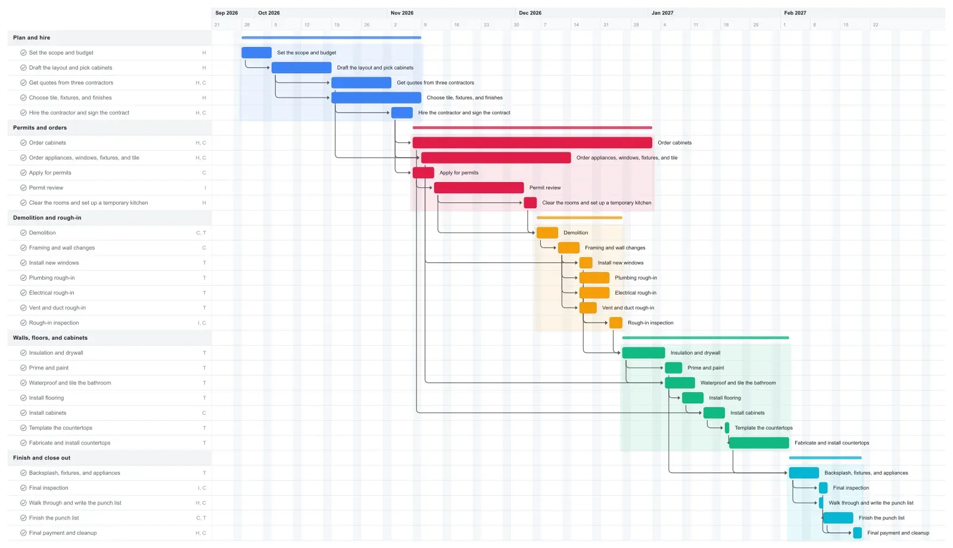Screen dimensions: 953x548
Task: Click the green Insulation and drywall bar
Action: click(x=644, y=353)
